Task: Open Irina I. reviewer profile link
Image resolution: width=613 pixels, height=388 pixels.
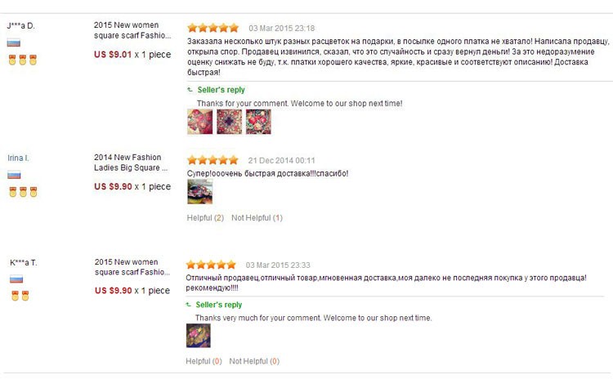Action: (x=18, y=158)
